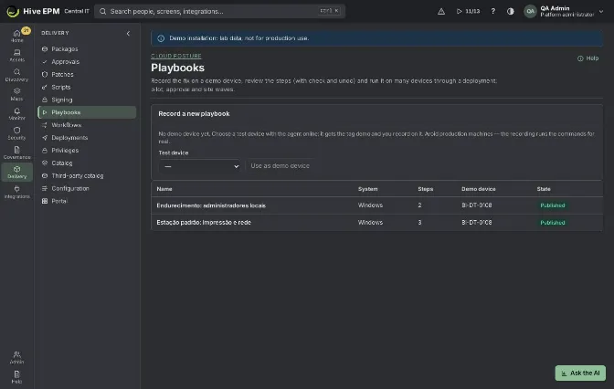
Task: Open the Help icon in left rail
Action: click(x=16, y=377)
